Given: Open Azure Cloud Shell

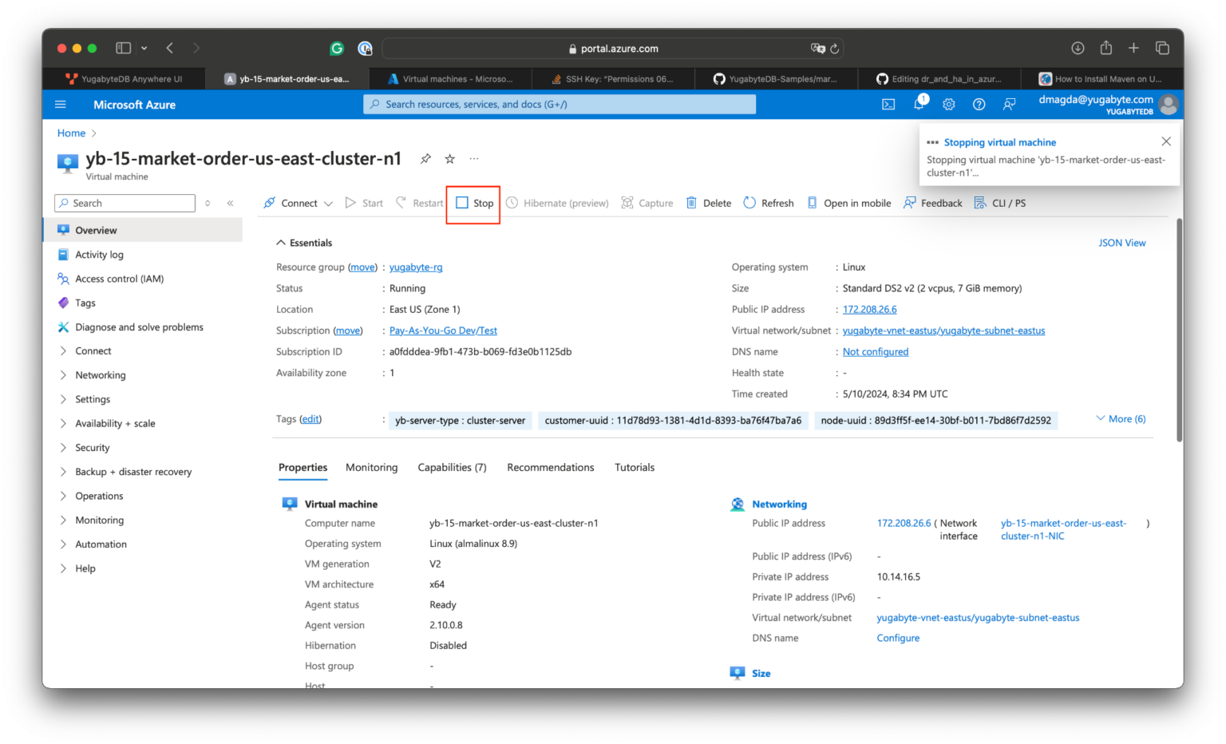Looking at the screenshot, I should 888,104.
